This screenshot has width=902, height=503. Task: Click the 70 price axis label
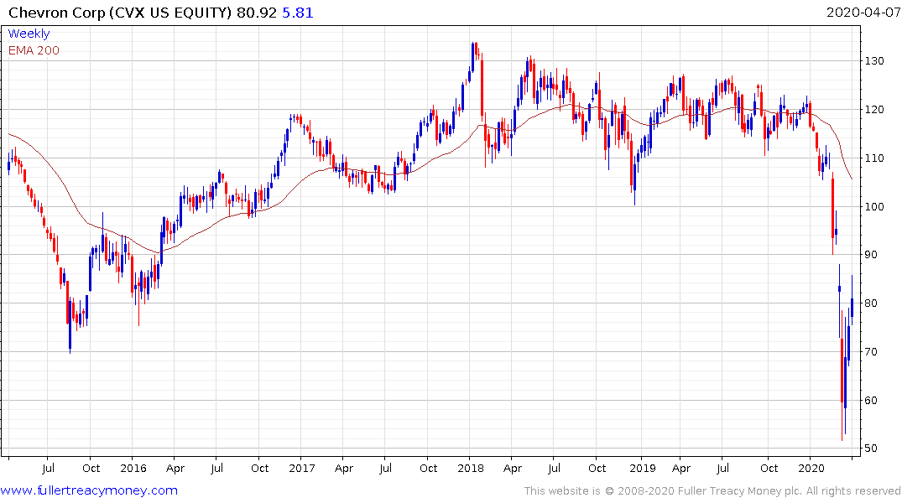click(x=871, y=352)
